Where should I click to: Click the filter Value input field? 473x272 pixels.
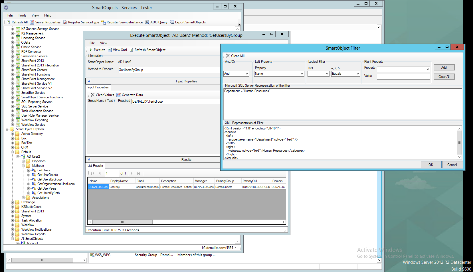403,76
